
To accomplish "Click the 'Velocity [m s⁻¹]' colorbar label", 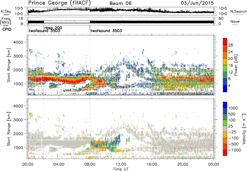I will (244, 129).
